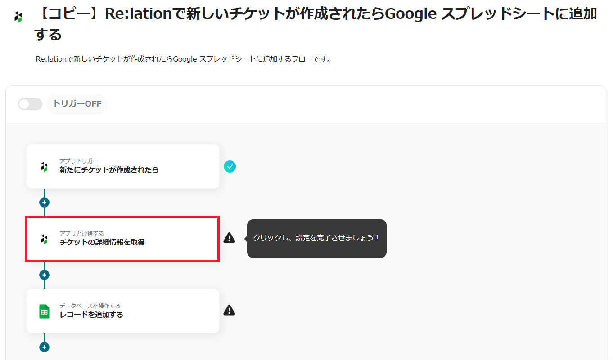
Task: Click the Re:lation icon in the ticket details step
Action: pos(44,239)
